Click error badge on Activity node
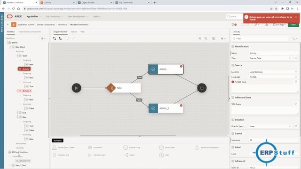301x169 pixels. tap(181, 66)
